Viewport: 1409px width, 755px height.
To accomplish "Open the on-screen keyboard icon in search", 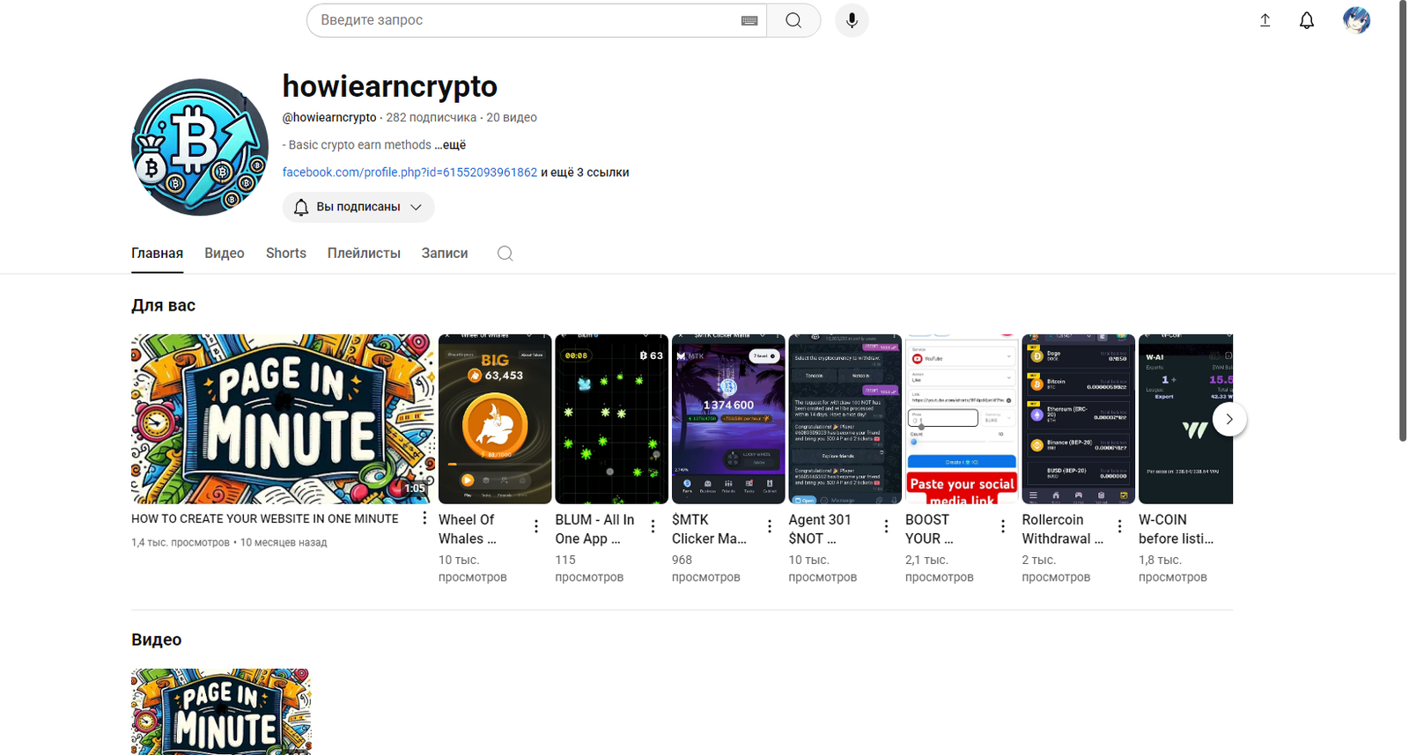I will point(749,20).
